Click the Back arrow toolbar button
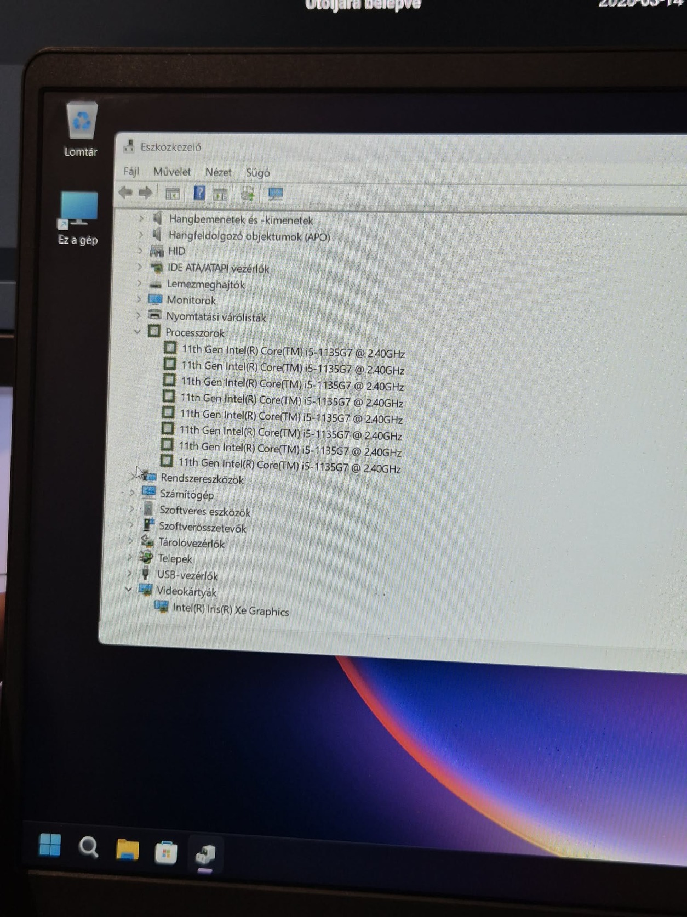 (x=125, y=193)
